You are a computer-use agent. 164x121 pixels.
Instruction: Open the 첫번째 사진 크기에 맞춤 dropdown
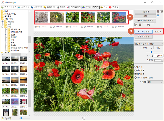pyautogui.click(x=149, y=44)
